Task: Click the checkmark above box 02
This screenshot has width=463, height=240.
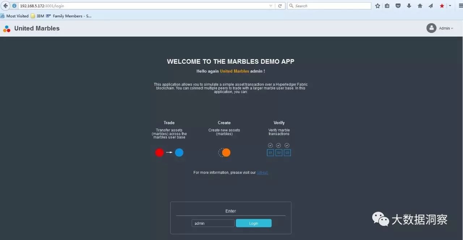Action: (279, 145)
